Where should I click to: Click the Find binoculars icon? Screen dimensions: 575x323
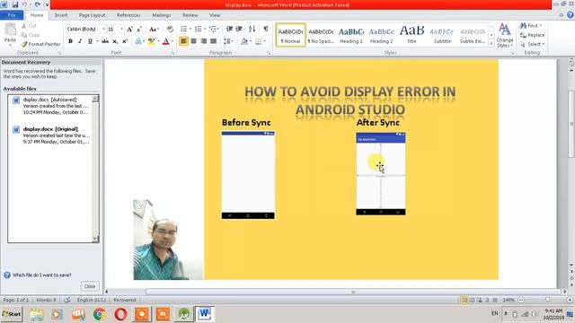coord(523,26)
